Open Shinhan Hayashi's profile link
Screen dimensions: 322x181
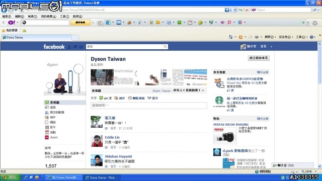tap(118, 156)
